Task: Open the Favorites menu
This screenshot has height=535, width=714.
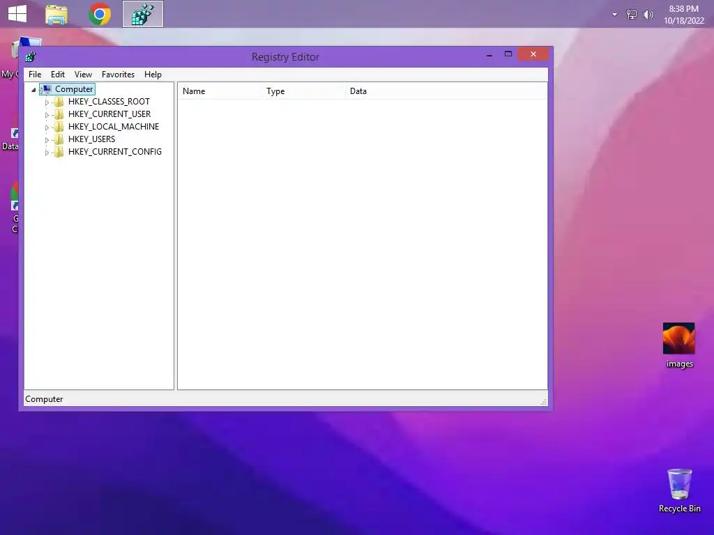Action: 118,74
